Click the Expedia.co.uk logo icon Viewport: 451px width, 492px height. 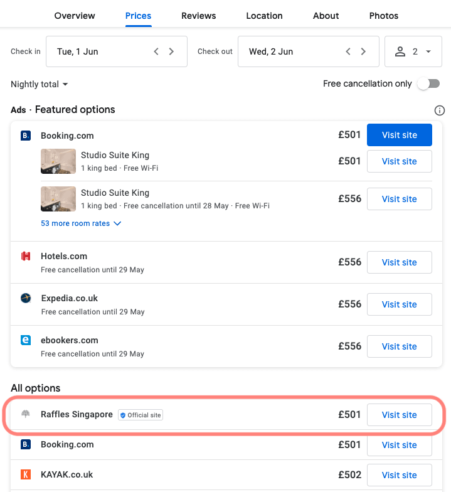(x=26, y=298)
